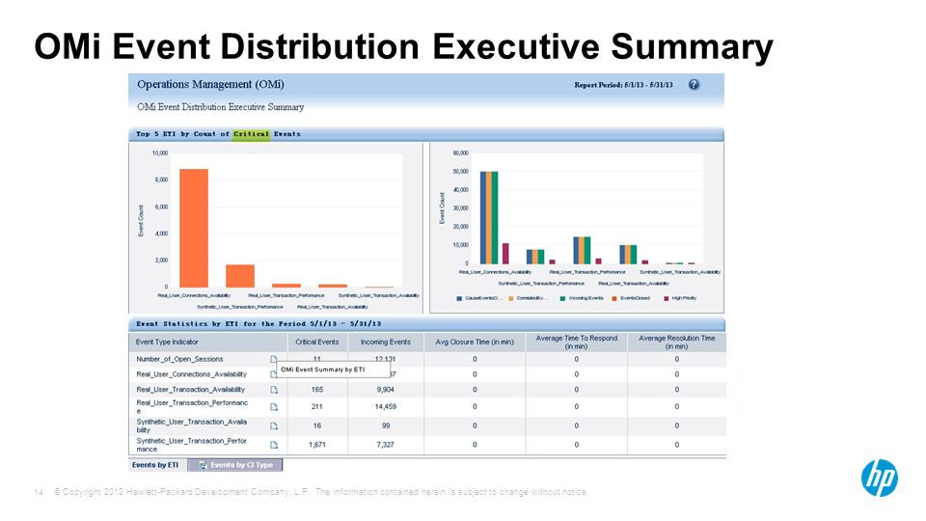Click the Incoming Events legend color swatch
Screen dimensions: 926x521
562,298
